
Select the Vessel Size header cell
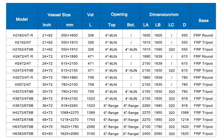[x=59, y=15]
